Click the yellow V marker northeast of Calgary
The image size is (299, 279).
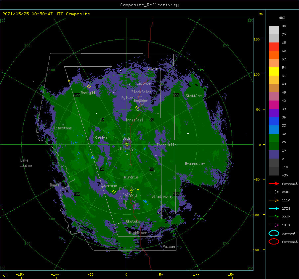(138, 190)
